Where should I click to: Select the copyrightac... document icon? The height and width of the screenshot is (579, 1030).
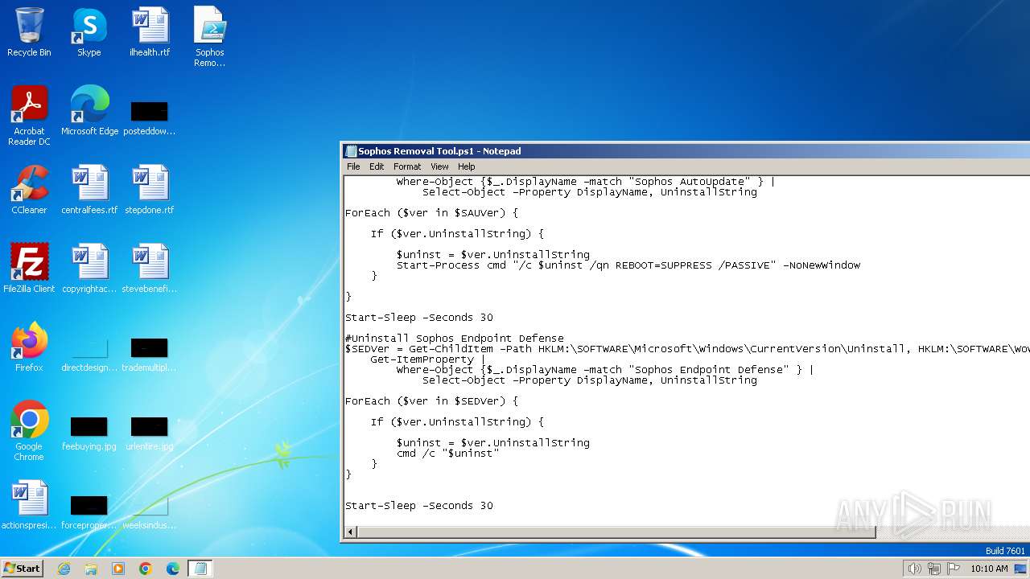click(89, 269)
